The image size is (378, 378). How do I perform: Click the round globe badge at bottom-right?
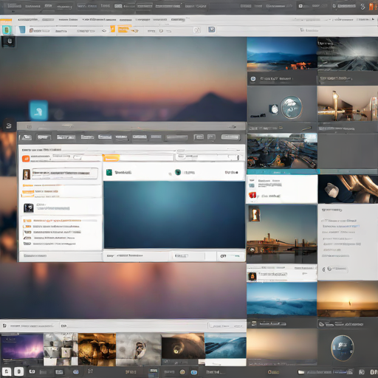point(343,348)
